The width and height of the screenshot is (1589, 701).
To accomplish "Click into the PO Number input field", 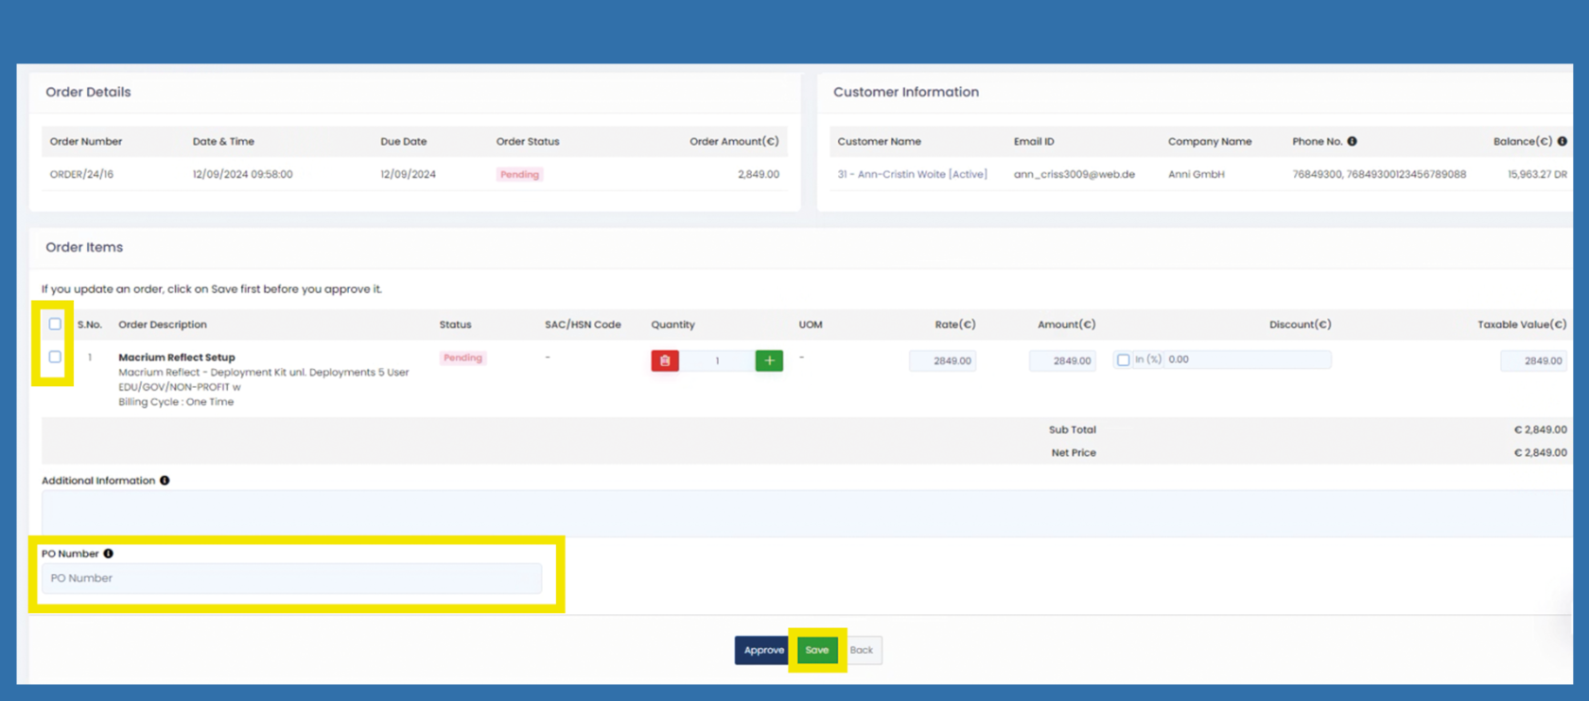I will [x=291, y=578].
